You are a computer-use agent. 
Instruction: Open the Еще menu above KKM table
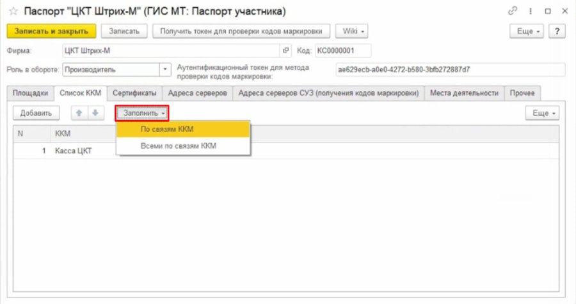pos(542,113)
